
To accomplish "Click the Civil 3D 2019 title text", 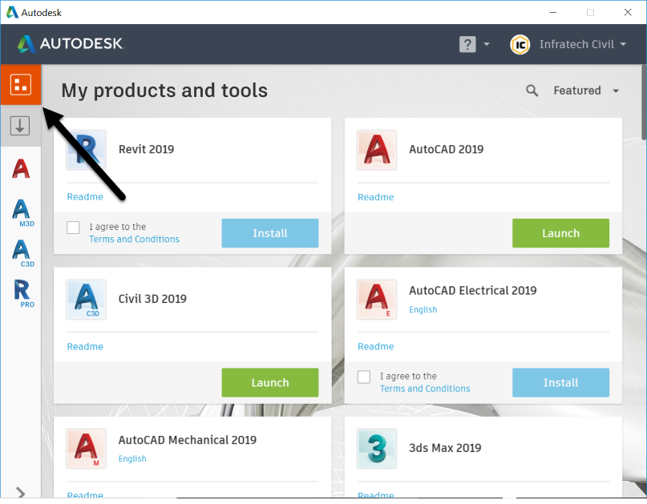I will [152, 299].
